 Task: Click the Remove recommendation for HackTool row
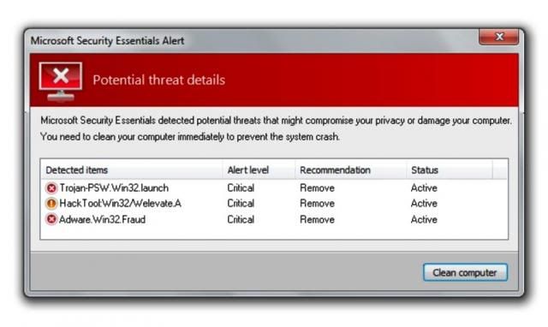coord(318,204)
